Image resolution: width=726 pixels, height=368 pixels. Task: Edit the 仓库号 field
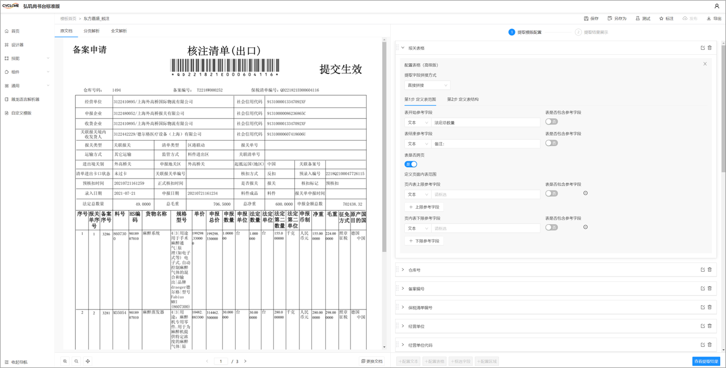703,270
